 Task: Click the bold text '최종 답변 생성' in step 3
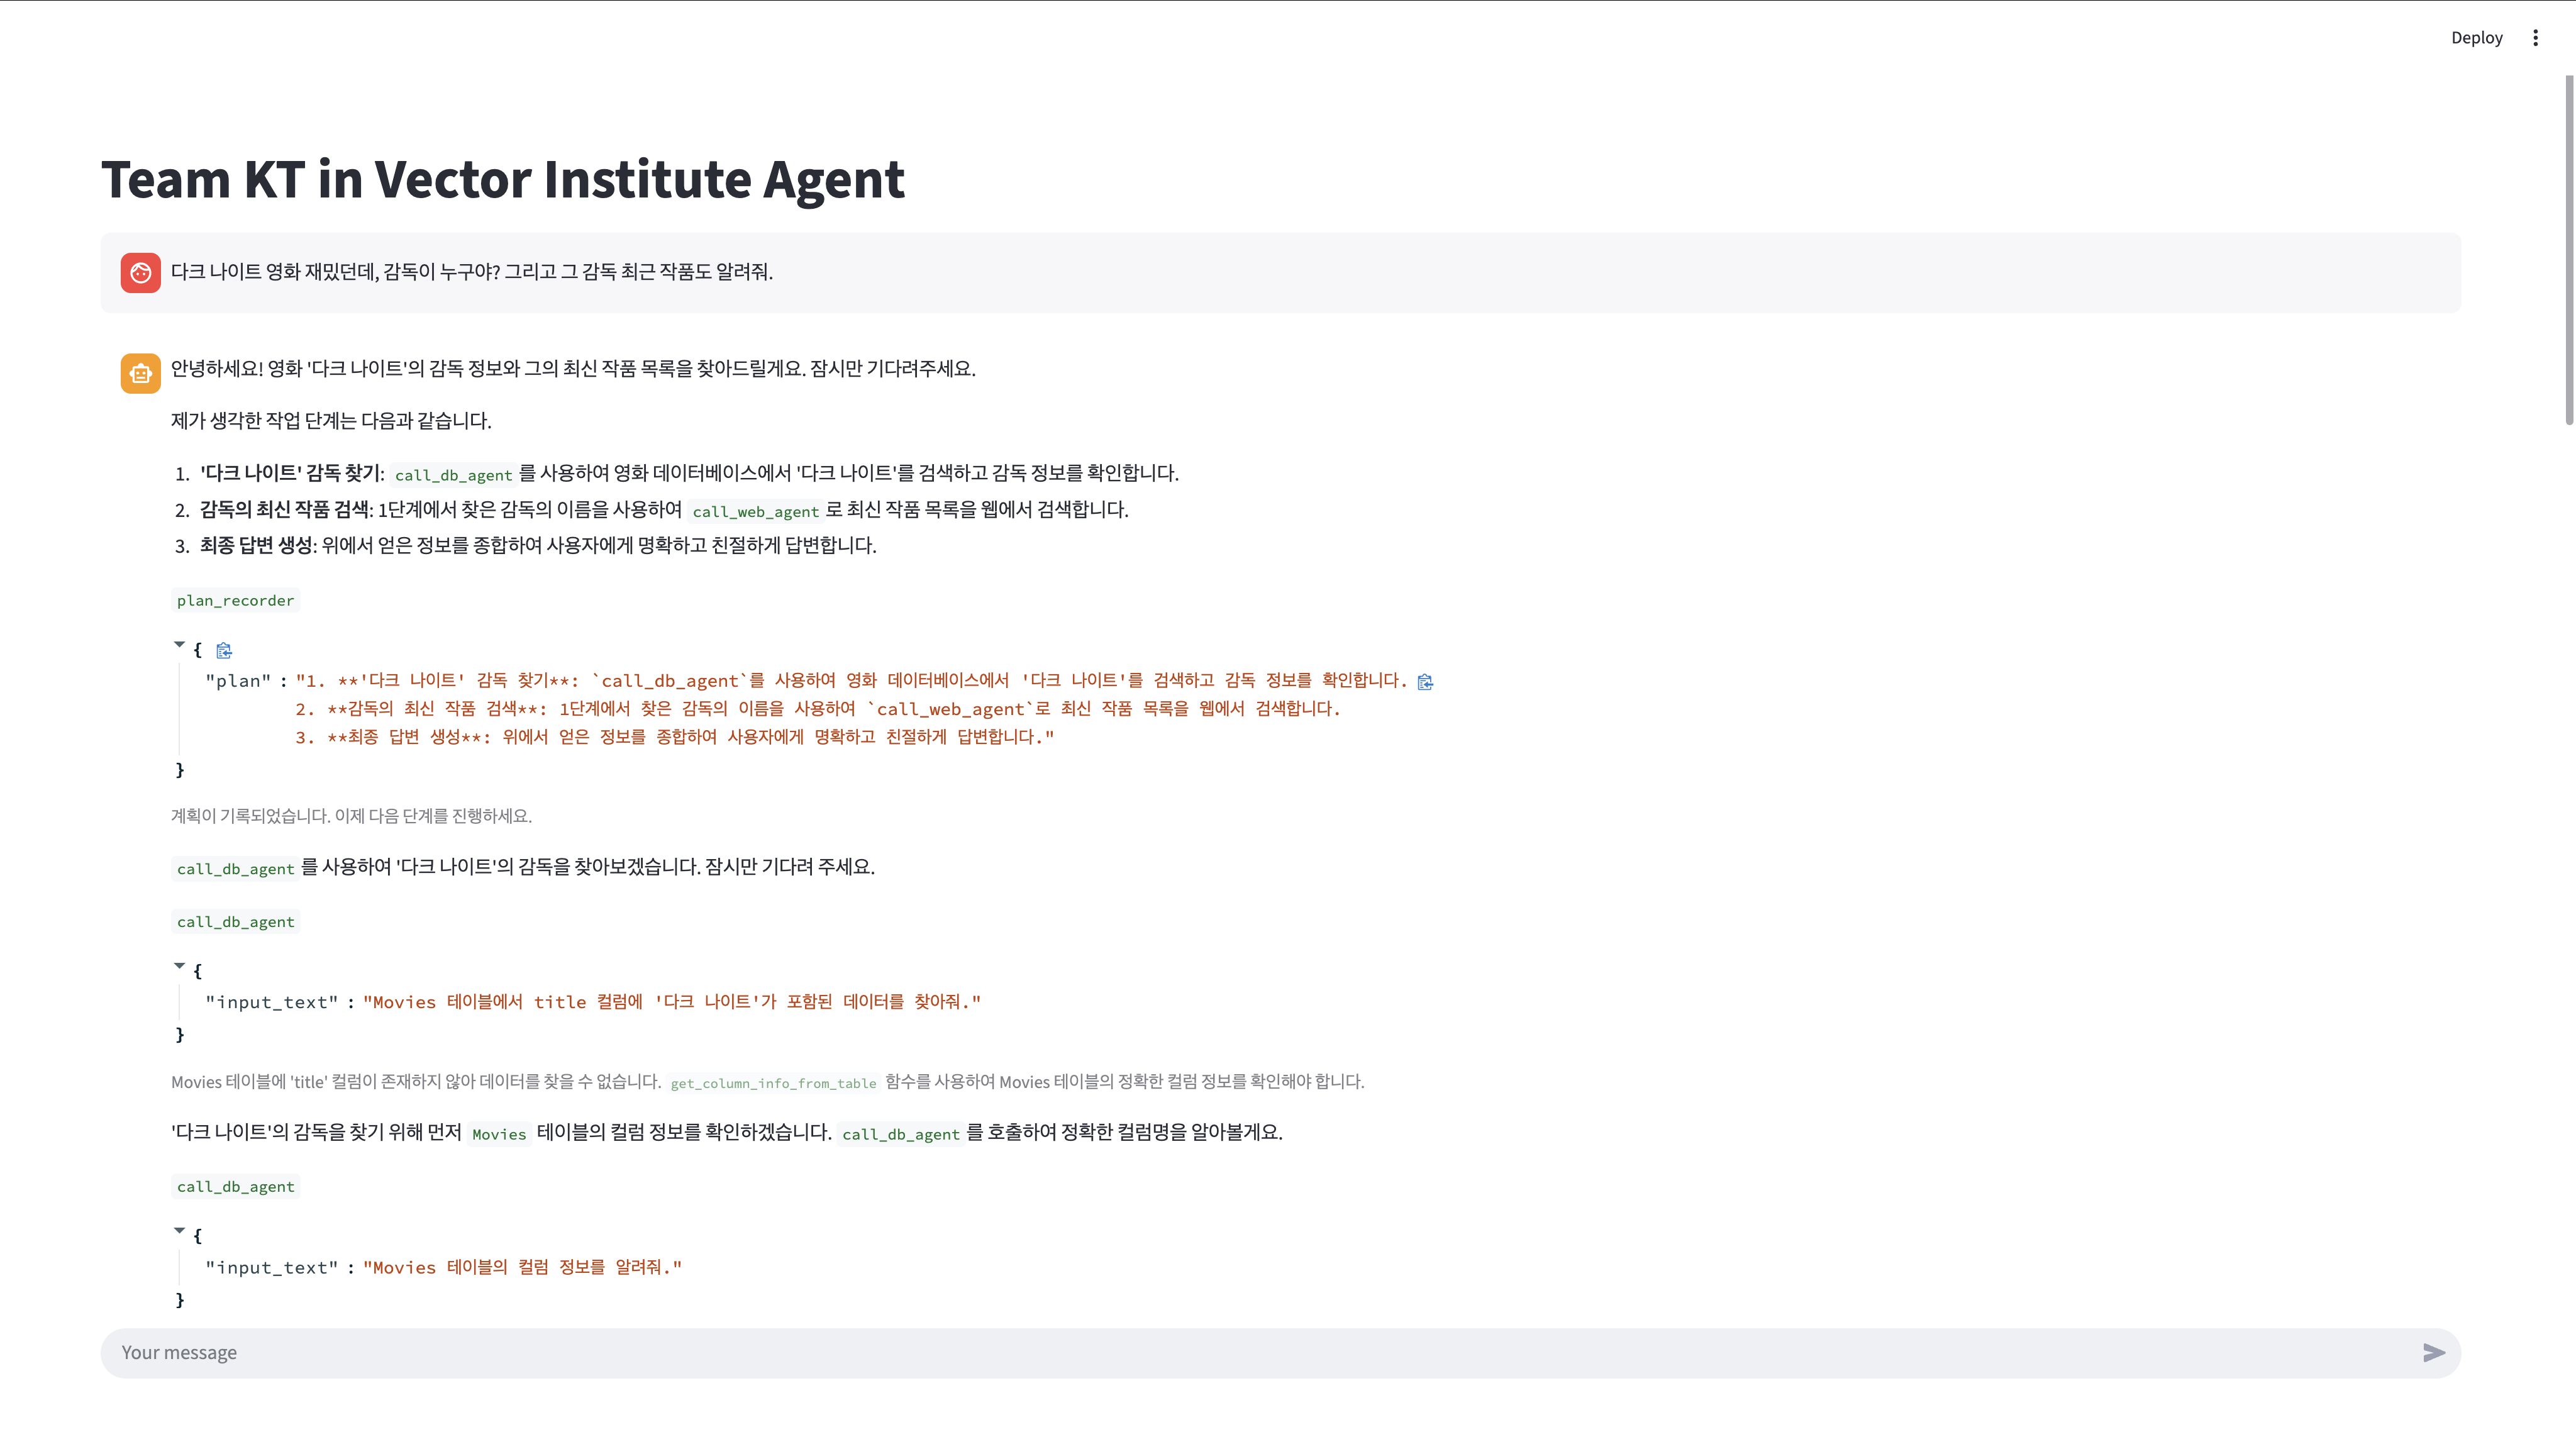[x=256, y=546]
